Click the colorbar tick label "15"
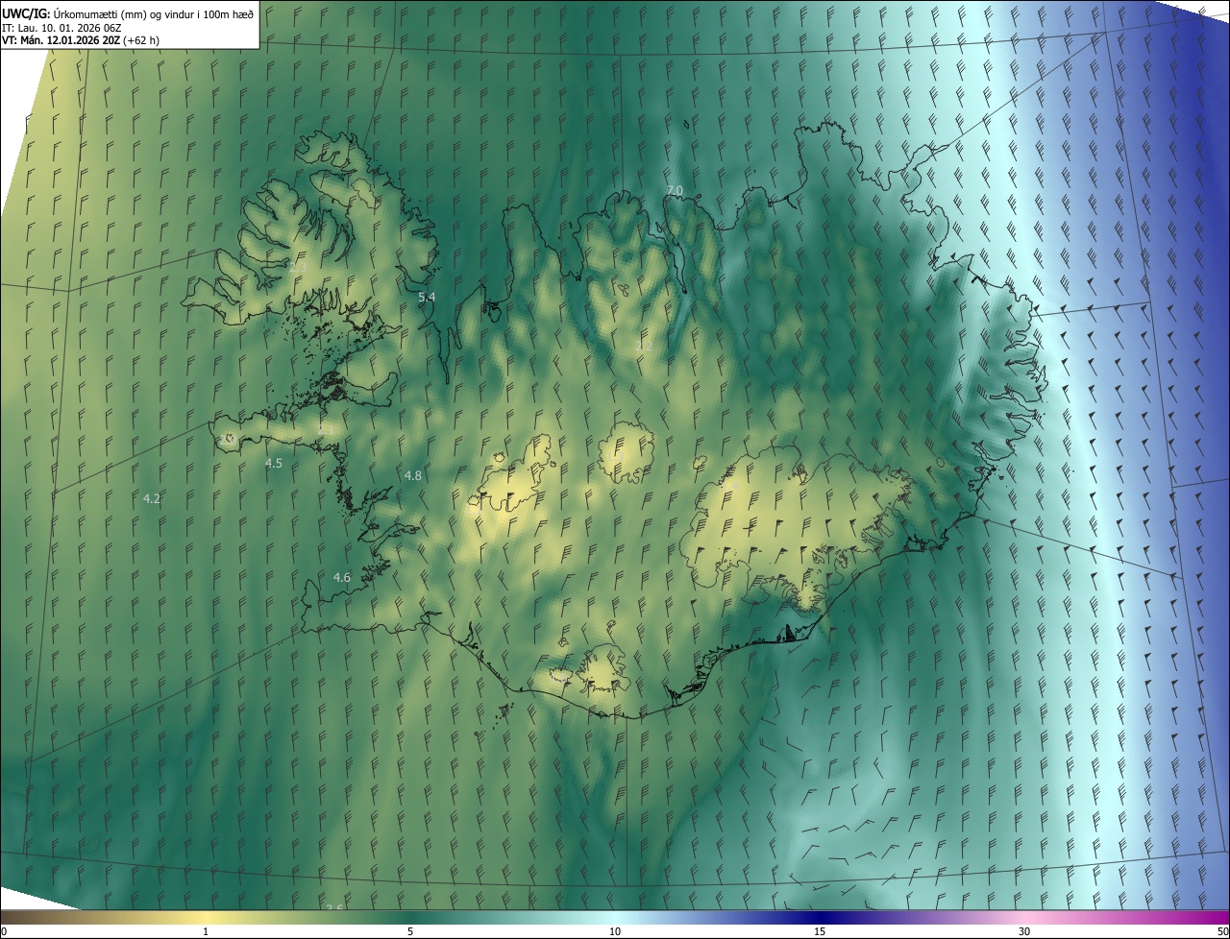The height and width of the screenshot is (939, 1230). click(x=820, y=932)
